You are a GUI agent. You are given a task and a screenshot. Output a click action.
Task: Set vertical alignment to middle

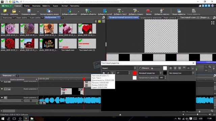pos(188,68)
